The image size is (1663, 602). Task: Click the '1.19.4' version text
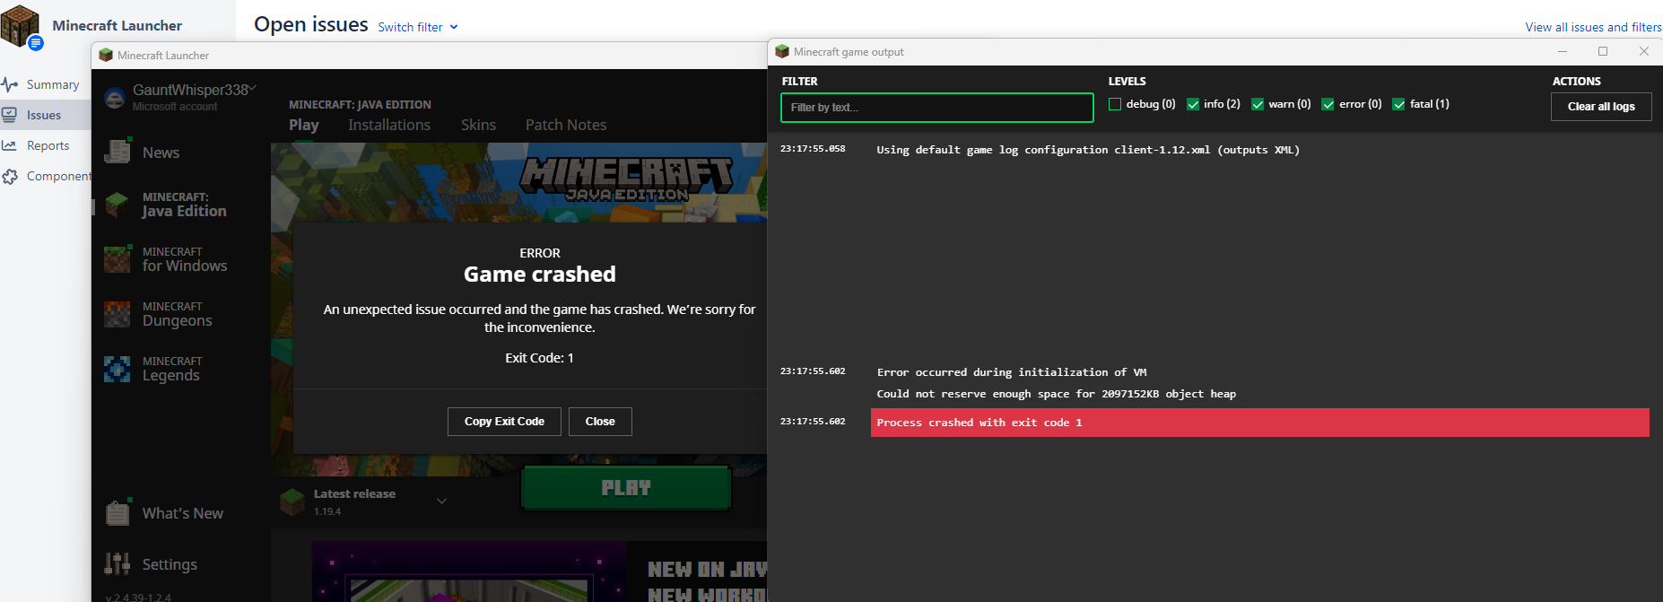pos(327,511)
